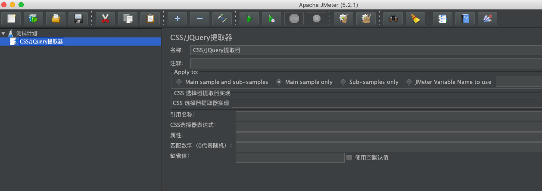This screenshot has width=542, height=191.
Task: Close the JMeter window
Action: 4,4
